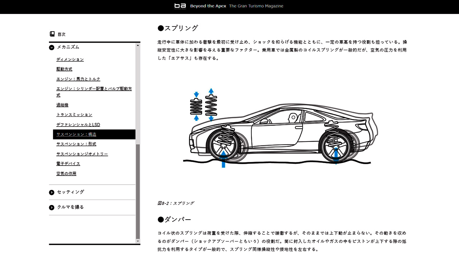Image resolution: width=459 pixels, height=258 pixels.
Task: Collapse the メカニズム section chevron
Action: pos(52,47)
